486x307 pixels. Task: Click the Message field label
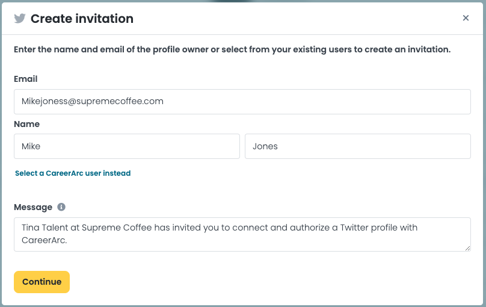coord(33,207)
